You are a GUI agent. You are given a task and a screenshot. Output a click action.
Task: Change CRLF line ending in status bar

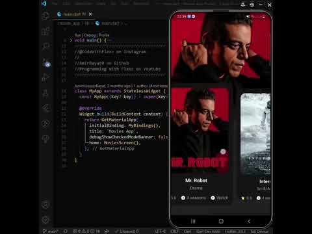[175, 231]
